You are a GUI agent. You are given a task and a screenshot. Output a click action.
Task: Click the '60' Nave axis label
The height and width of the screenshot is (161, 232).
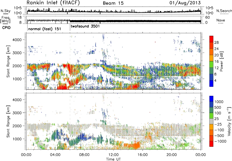click(x=208, y=17)
